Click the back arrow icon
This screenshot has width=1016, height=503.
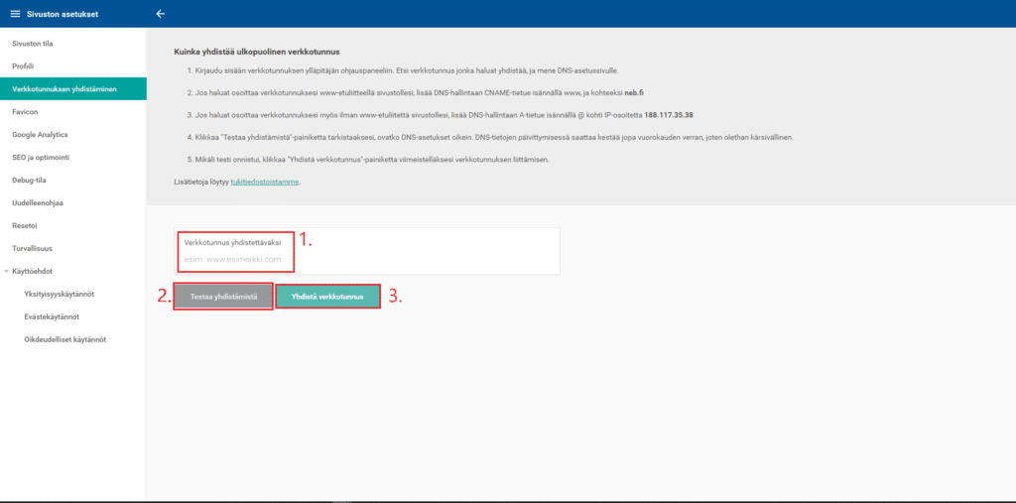(x=161, y=14)
